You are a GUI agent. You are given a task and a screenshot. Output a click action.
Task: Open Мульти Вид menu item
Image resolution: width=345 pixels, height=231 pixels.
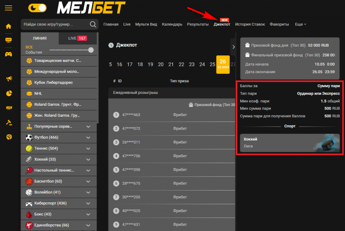click(146, 24)
